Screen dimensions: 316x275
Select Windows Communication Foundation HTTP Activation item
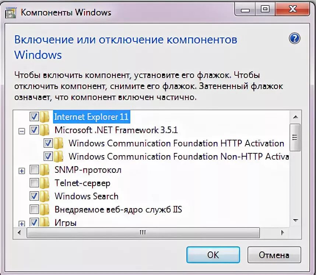[176, 143]
